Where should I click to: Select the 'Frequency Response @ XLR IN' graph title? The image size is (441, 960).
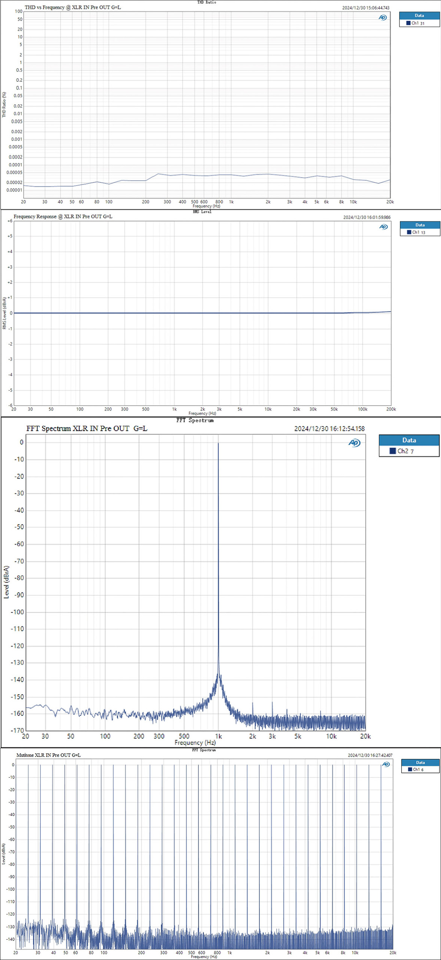(x=63, y=217)
